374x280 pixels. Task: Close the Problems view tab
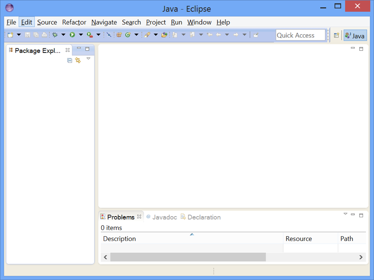pos(139,217)
